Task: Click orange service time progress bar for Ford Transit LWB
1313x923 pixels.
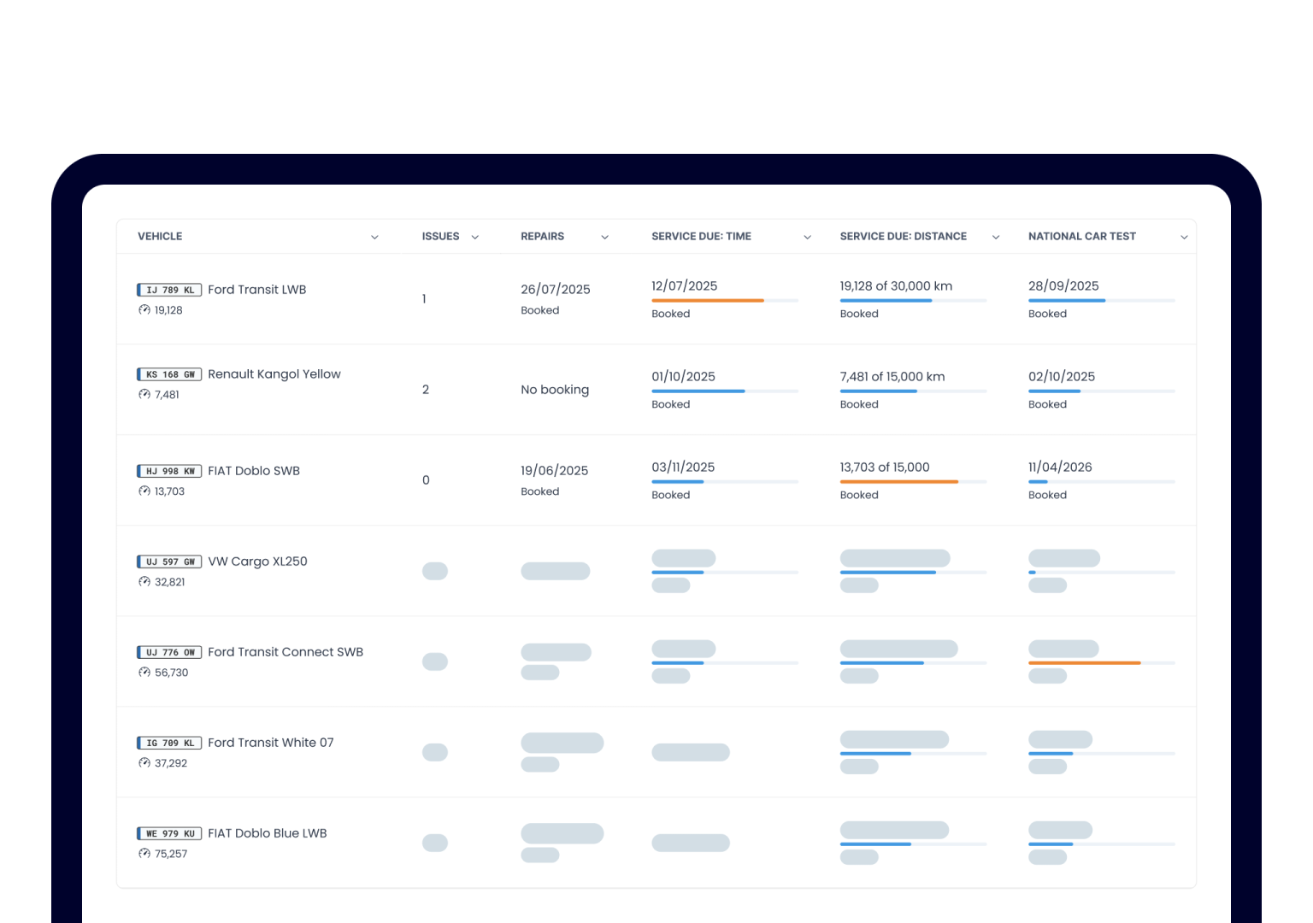Action: tap(708, 301)
